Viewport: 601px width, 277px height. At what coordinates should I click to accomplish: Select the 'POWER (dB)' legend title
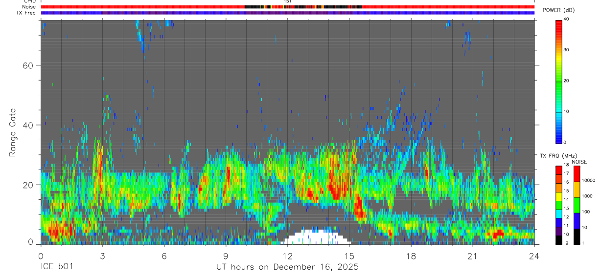pos(558,10)
